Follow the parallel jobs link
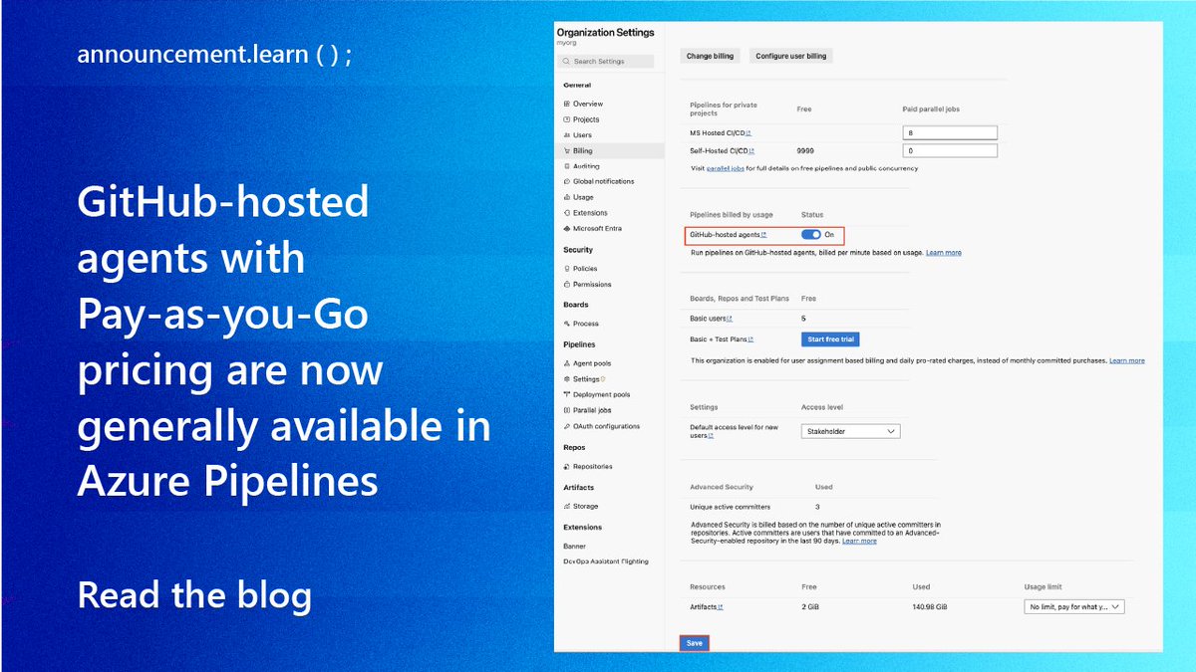Screen dimensions: 1196x672 [x=726, y=168]
